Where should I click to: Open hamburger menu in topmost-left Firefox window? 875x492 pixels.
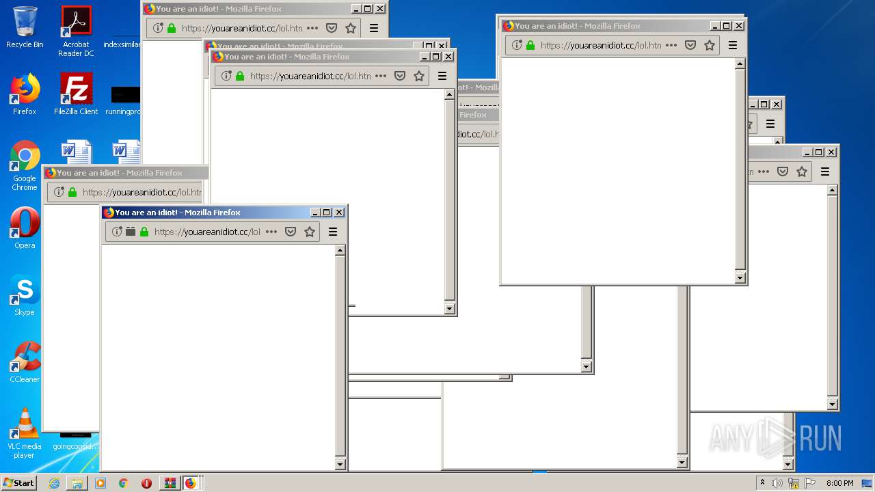click(x=374, y=28)
